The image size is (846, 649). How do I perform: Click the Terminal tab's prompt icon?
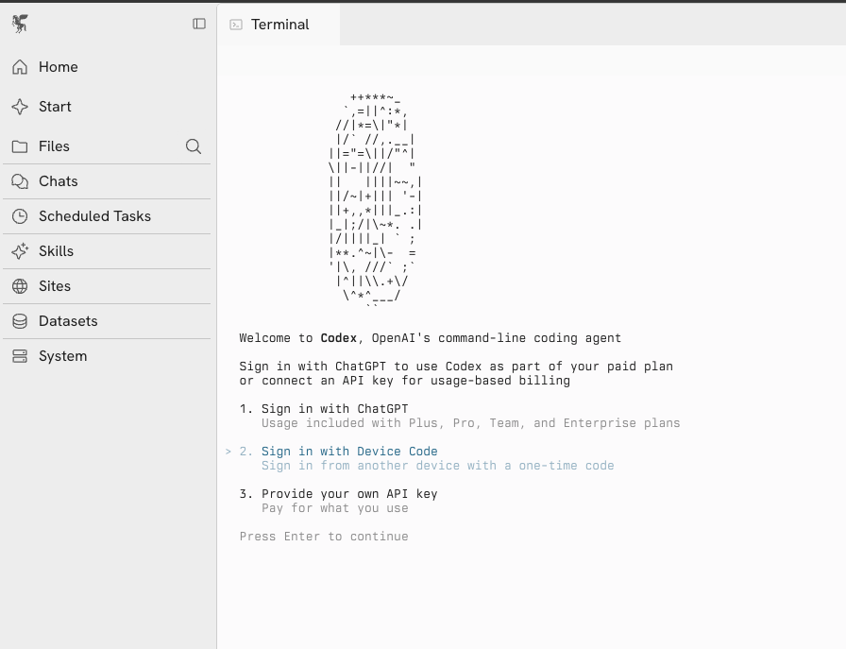(x=236, y=25)
